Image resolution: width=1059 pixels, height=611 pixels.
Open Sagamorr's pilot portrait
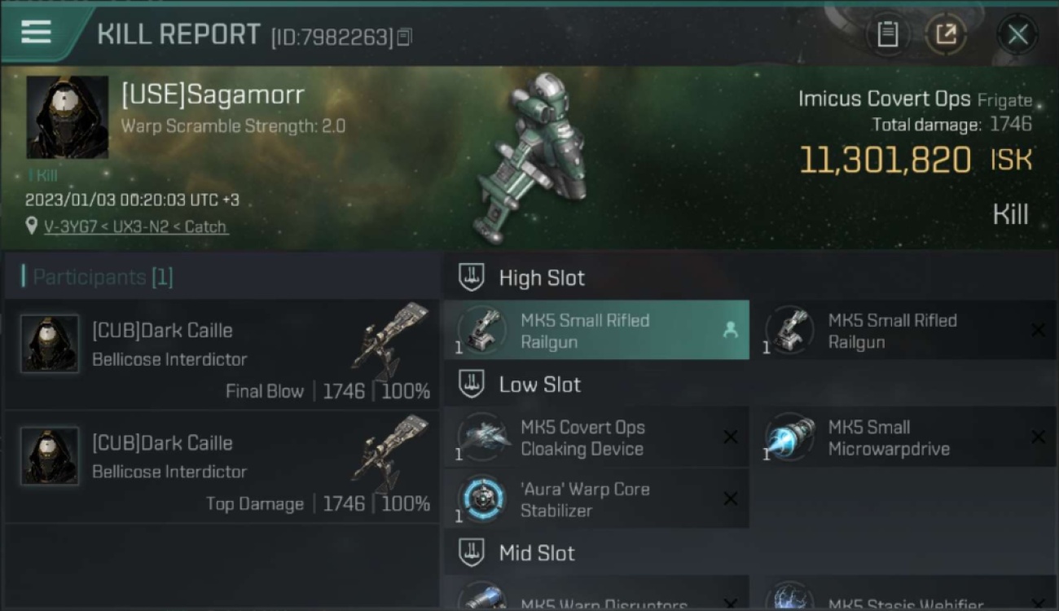click(x=68, y=117)
